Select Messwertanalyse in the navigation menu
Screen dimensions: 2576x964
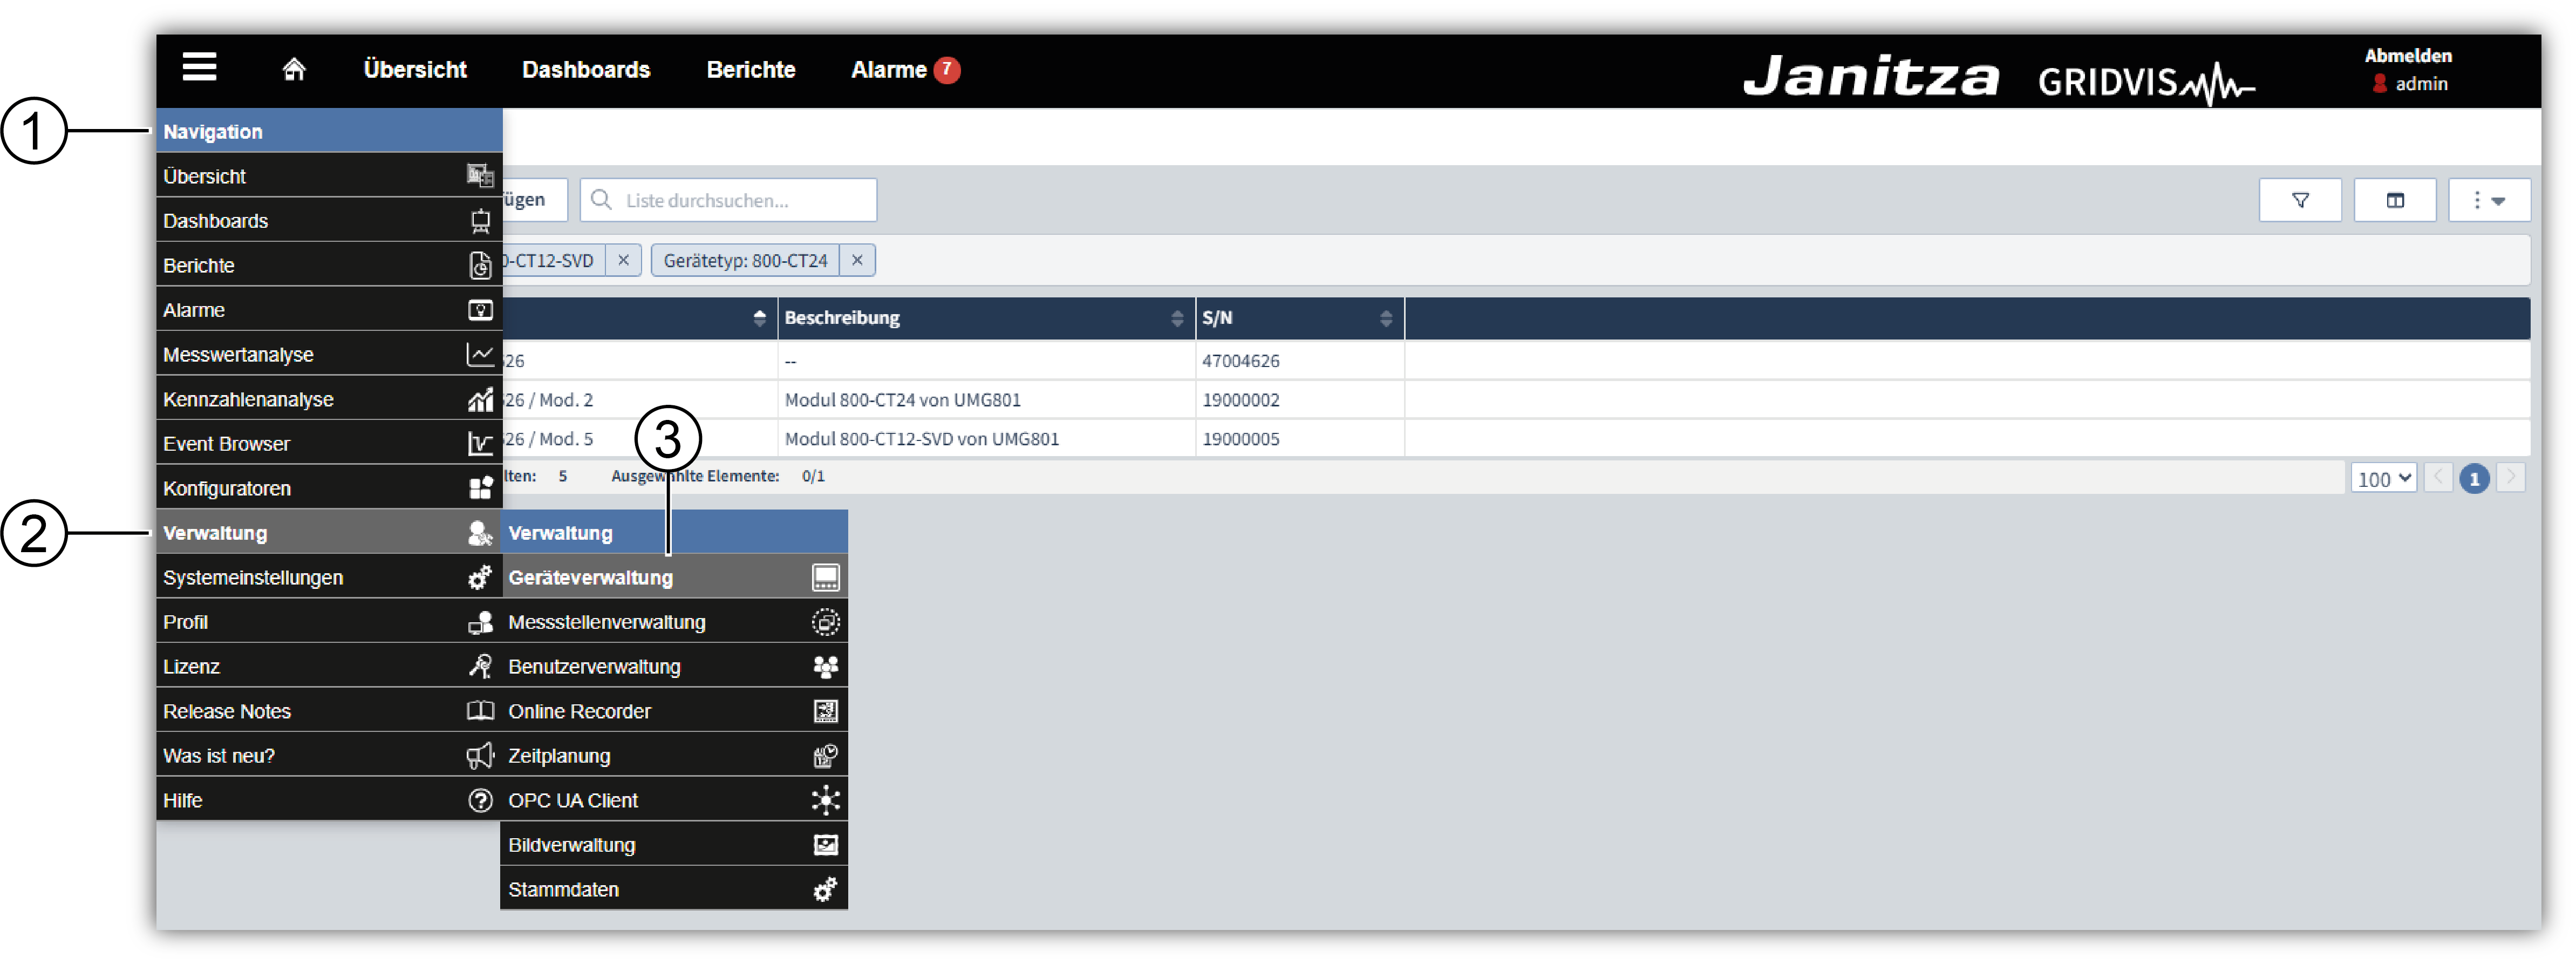coord(238,355)
